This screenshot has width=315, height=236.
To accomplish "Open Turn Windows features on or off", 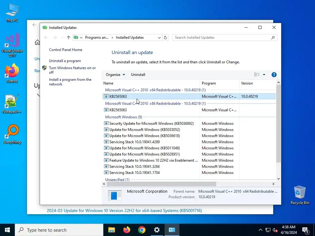I will click(72, 70).
